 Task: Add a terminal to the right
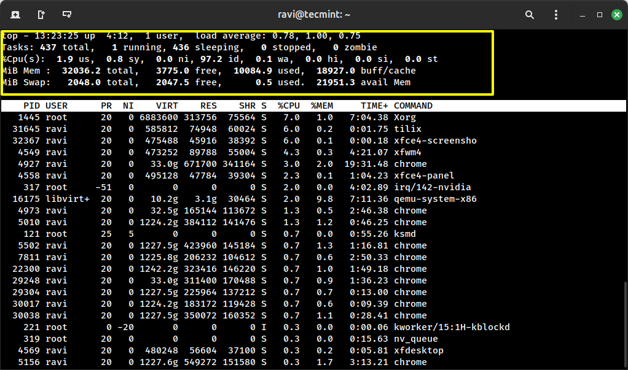click(41, 14)
